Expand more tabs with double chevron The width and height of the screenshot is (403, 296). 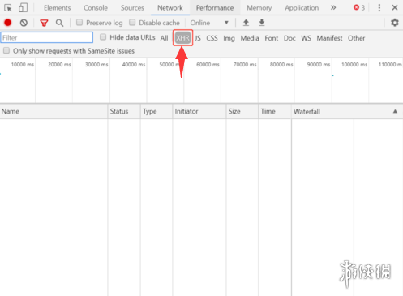[333, 7]
